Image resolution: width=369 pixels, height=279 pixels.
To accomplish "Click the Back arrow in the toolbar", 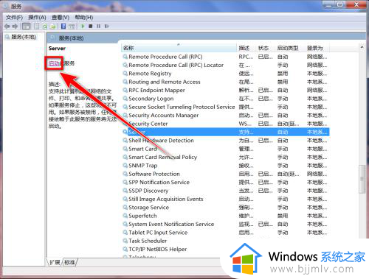I will [x=7, y=26].
